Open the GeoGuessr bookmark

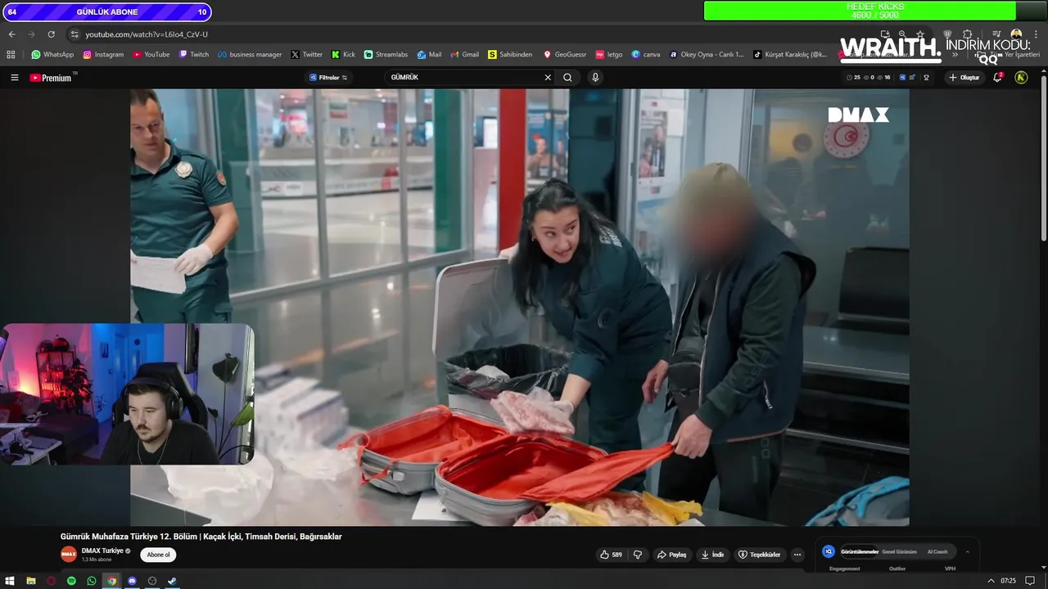click(565, 55)
